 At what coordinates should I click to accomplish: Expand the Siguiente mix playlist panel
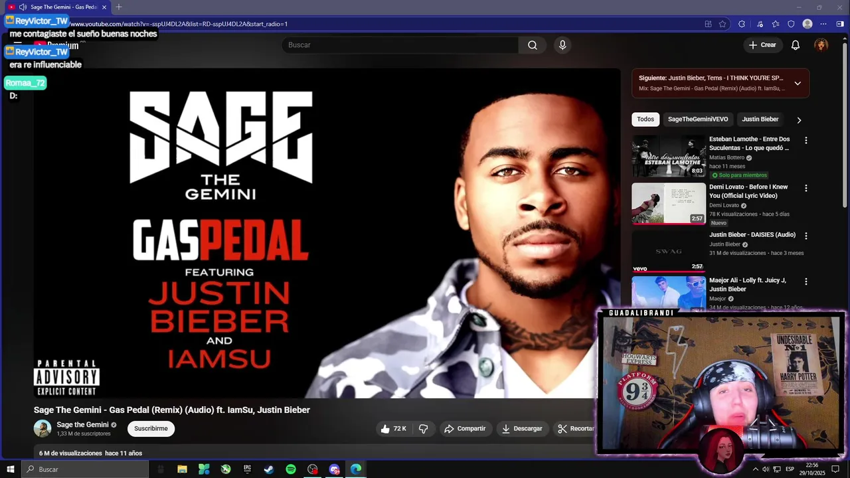(798, 83)
